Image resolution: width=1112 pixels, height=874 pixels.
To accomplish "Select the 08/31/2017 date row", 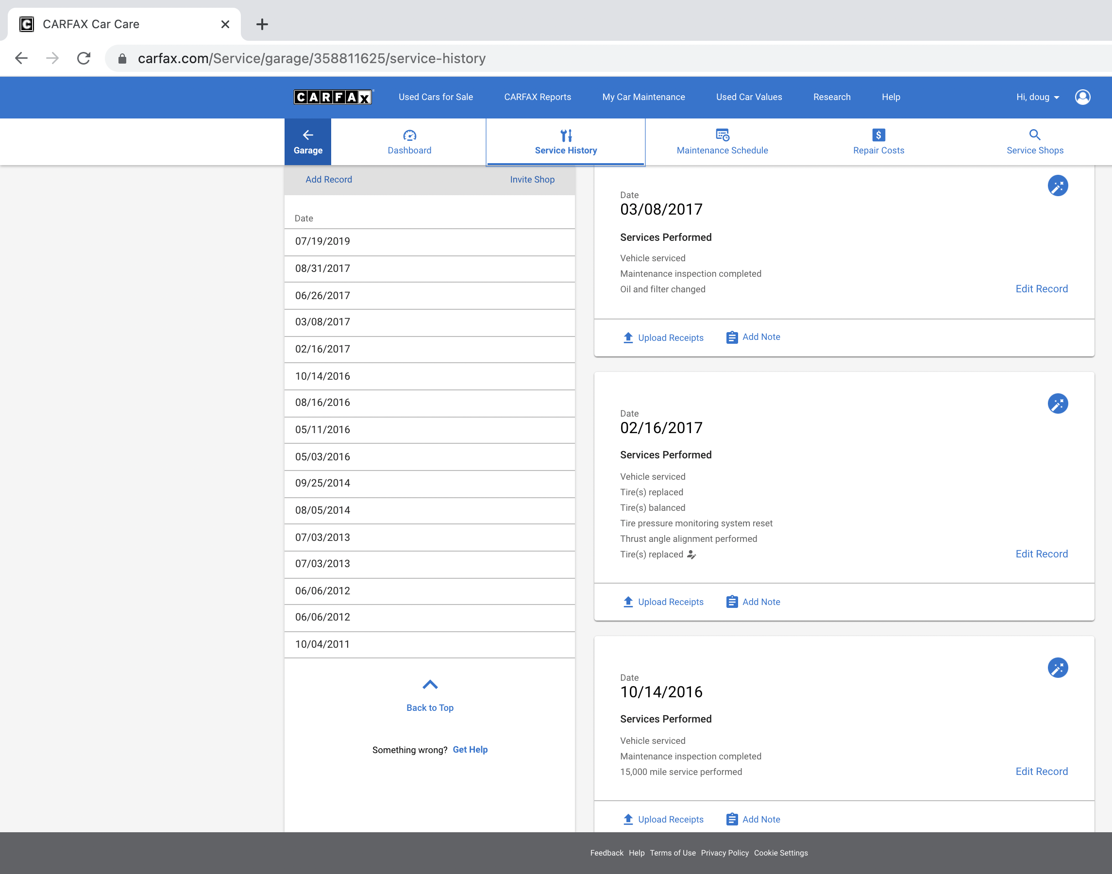I will (x=429, y=269).
